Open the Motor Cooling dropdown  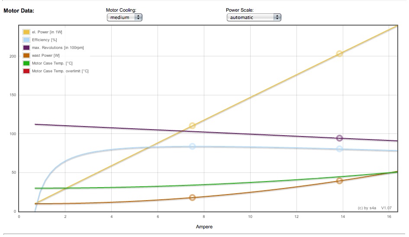point(124,17)
